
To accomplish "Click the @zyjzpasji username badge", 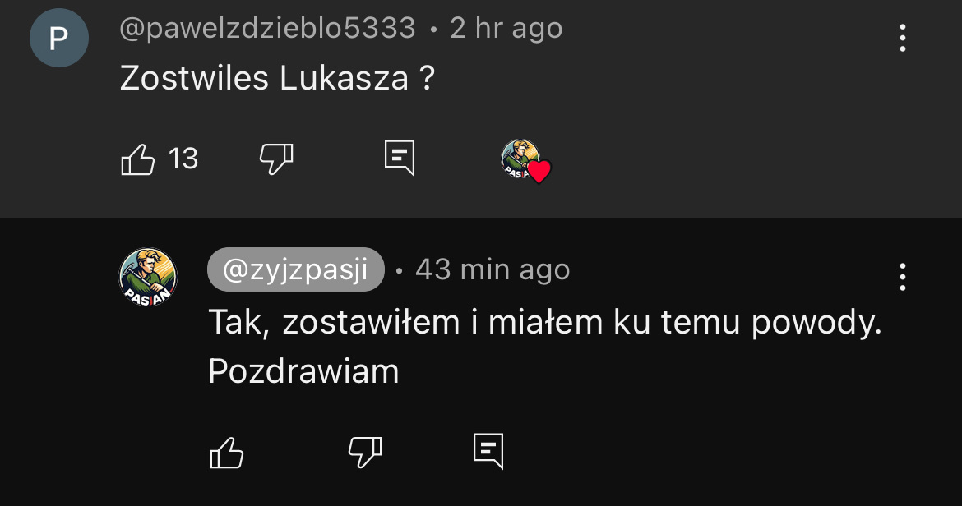I will [296, 269].
